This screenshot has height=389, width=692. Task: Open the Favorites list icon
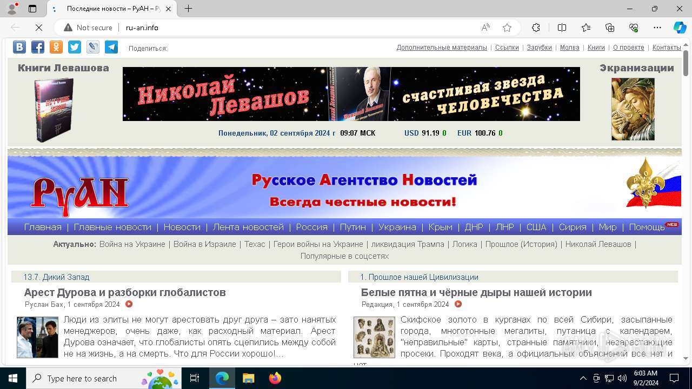point(586,28)
